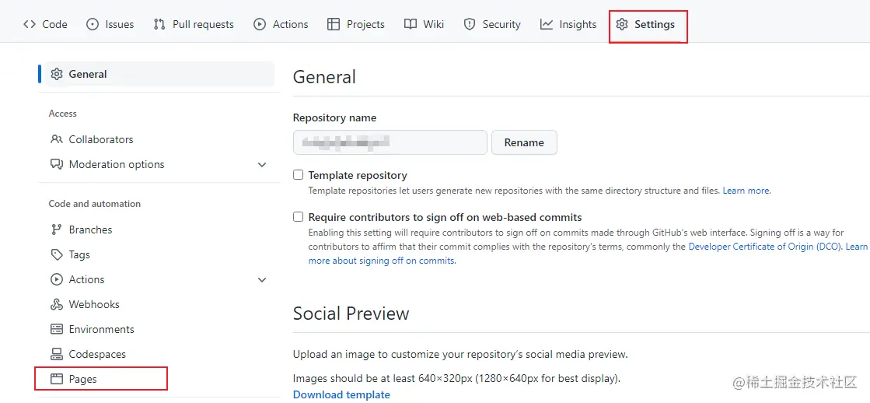Click the sidebar Actions play icon
Screen dimensions: 870x403
pyautogui.click(x=57, y=280)
